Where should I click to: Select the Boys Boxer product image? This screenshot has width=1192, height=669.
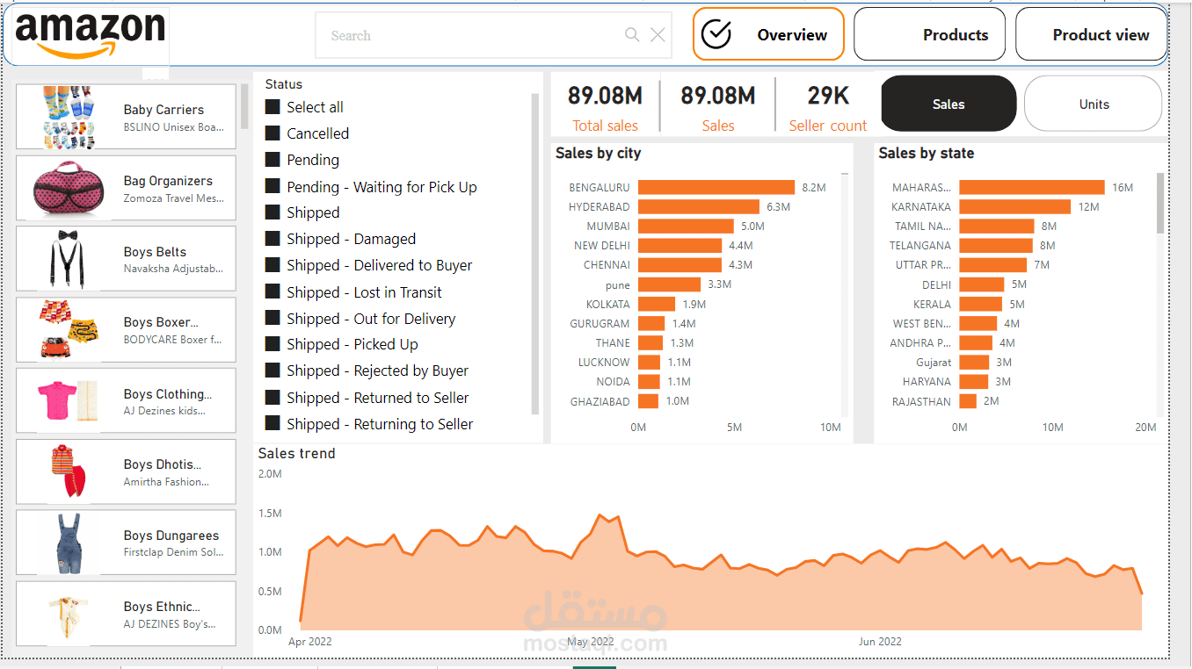[x=67, y=329]
